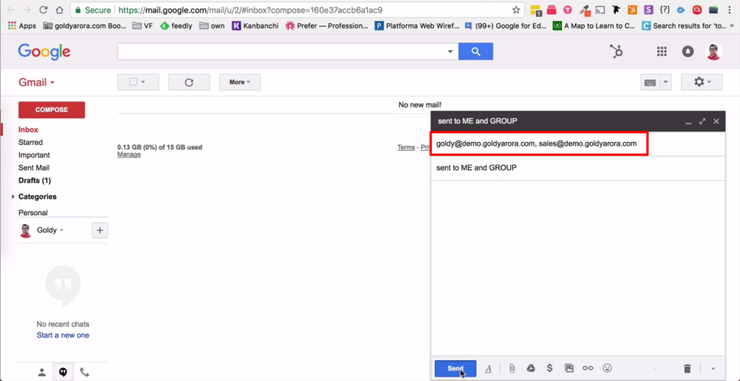
Task: Open the feedly bookmark
Action: coord(177,26)
